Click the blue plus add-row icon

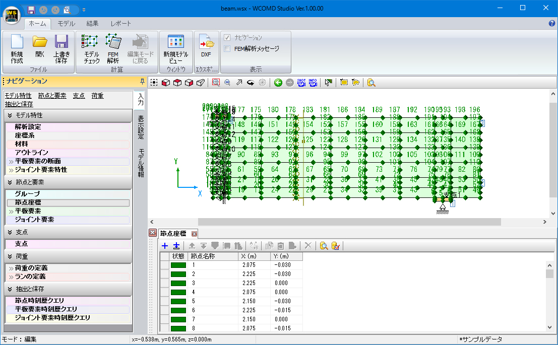tap(165, 246)
